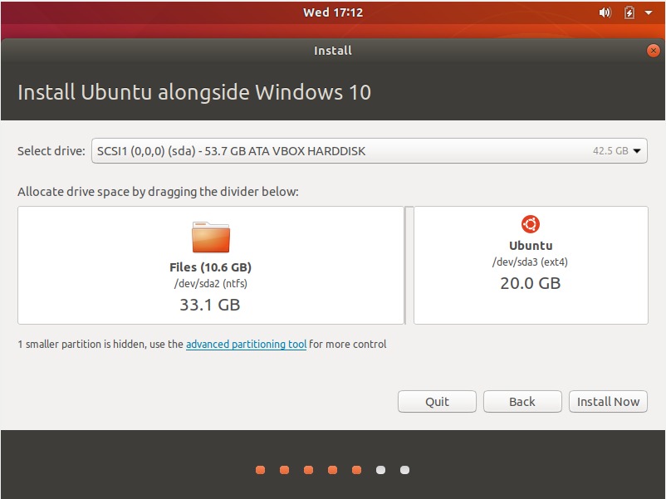This screenshot has height=499, width=666.
Task: Click the battery status icon in top bar
Action: (x=629, y=12)
